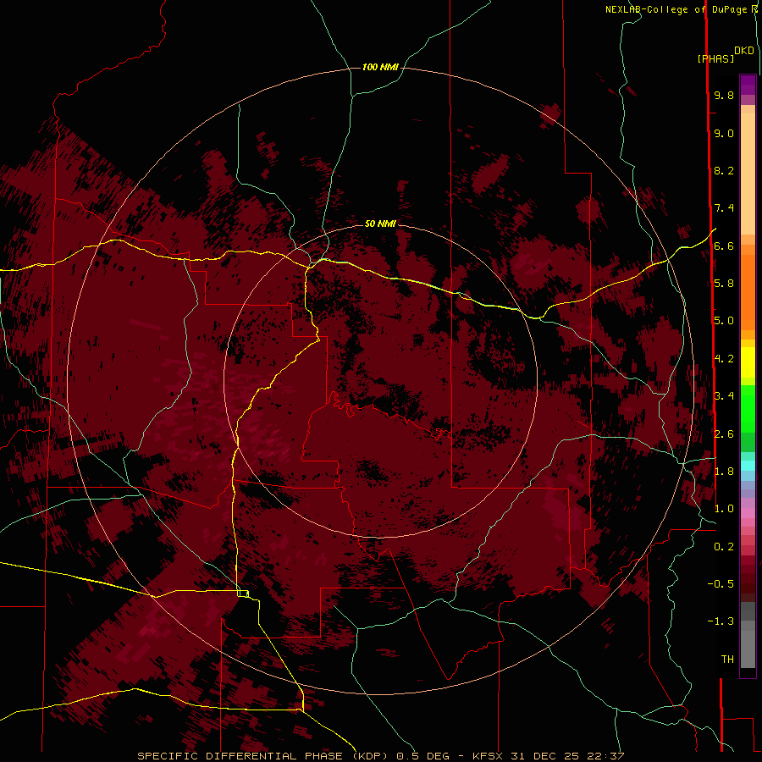The image size is (762, 762).
Task: Click the yellow band of the color scale
Action: [x=748, y=362]
